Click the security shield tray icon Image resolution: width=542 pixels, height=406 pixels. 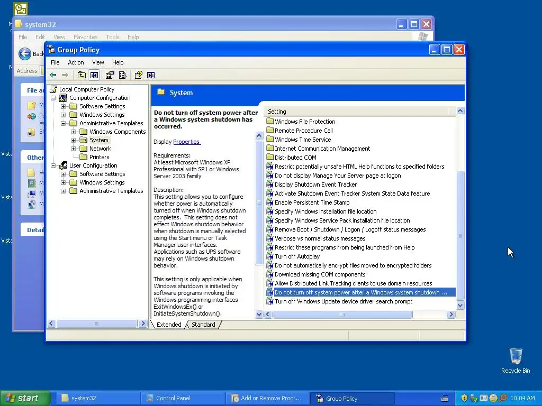coord(464,398)
